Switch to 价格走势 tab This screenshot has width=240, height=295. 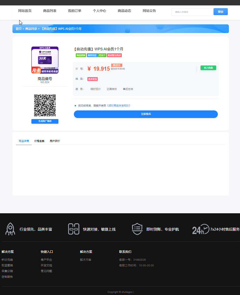point(39,141)
